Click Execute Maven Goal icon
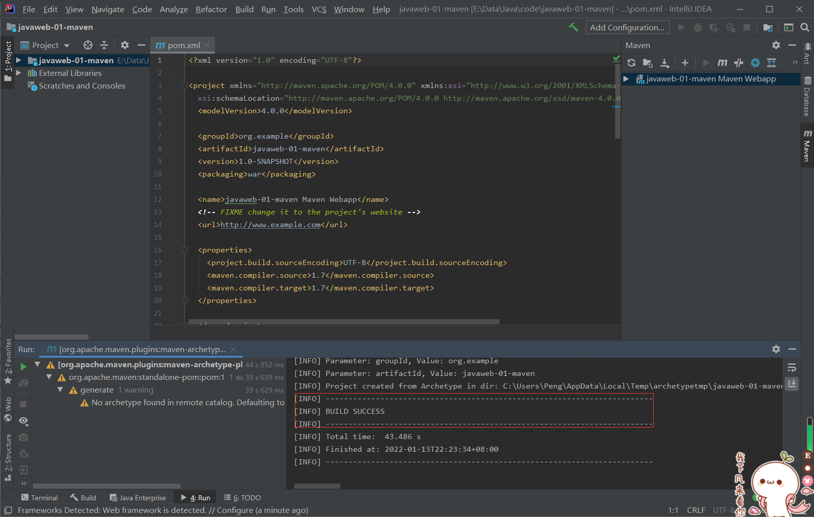The width and height of the screenshot is (814, 517). [722, 63]
